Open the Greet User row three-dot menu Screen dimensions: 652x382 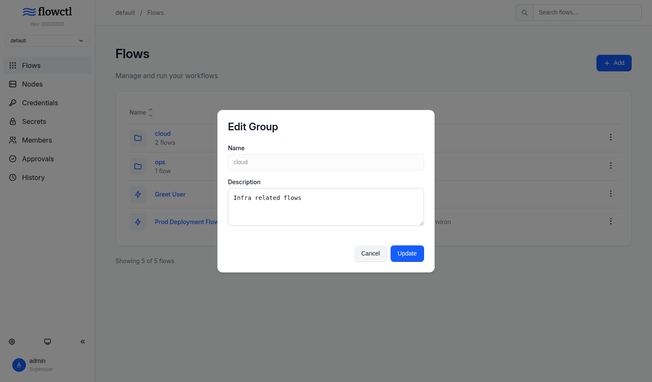coord(611,194)
